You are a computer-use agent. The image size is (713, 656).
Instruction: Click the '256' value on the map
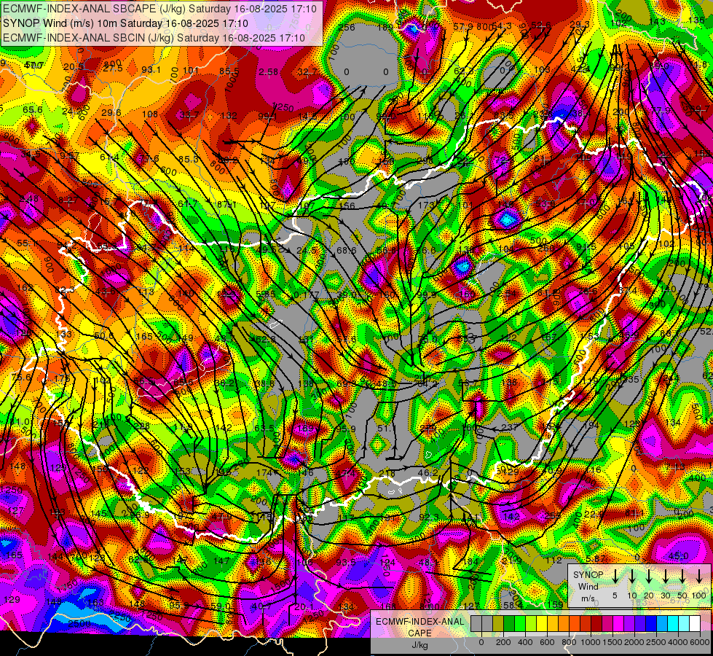coord(347,27)
